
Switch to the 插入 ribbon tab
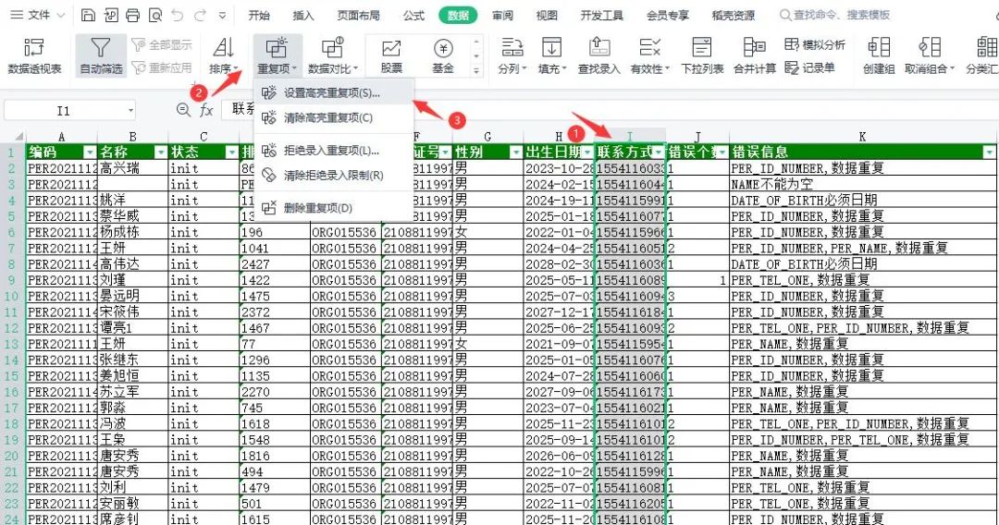tap(303, 16)
